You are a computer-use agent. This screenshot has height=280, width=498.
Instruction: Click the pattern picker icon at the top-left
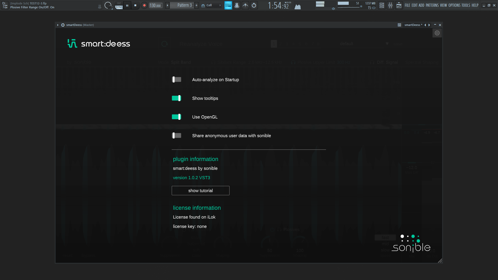point(5,5)
